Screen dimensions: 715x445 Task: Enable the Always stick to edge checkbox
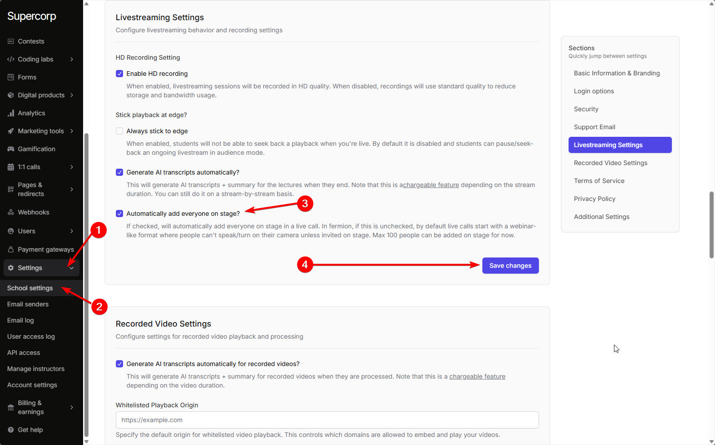(x=119, y=131)
